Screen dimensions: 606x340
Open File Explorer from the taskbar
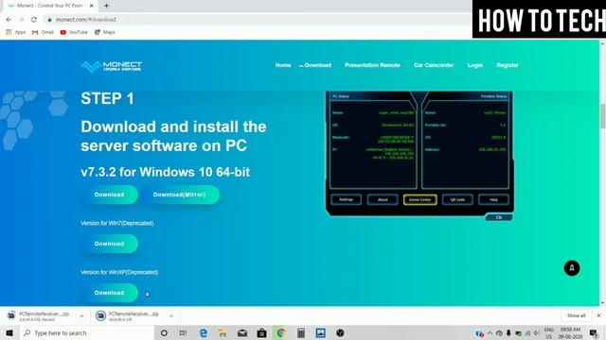(x=223, y=332)
